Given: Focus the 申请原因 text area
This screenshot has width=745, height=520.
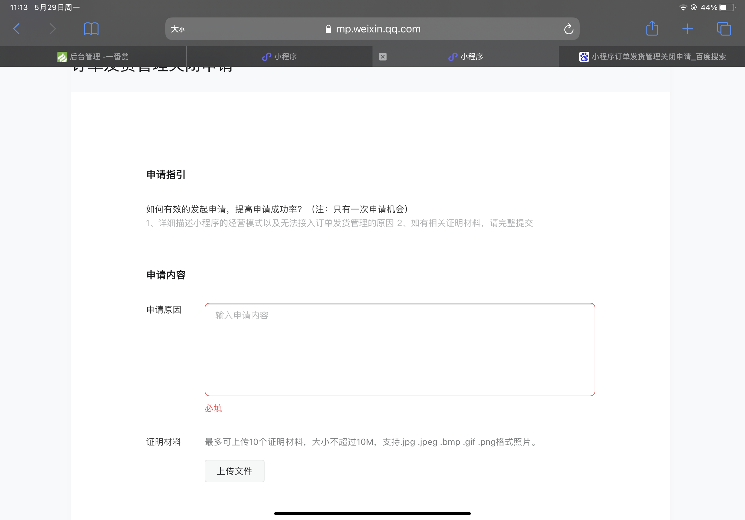Looking at the screenshot, I should (x=399, y=349).
